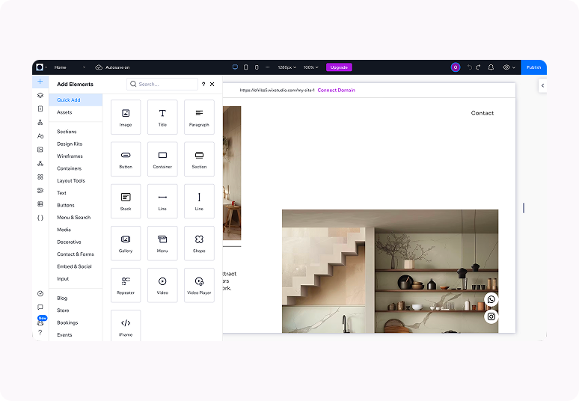The width and height of the screenshot is (579, 401).
Task: Open the Menu & Search category
Action: point(76,217)
